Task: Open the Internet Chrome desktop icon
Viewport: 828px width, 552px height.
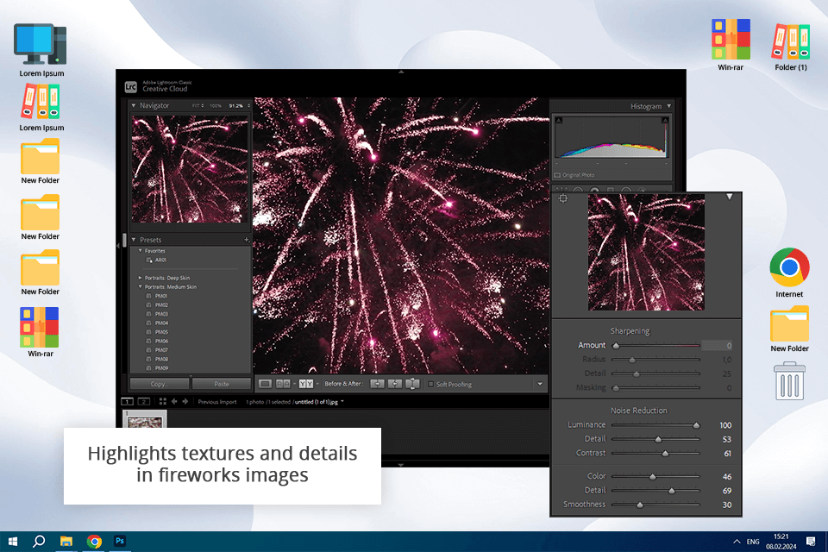Action: coord(789,267)
